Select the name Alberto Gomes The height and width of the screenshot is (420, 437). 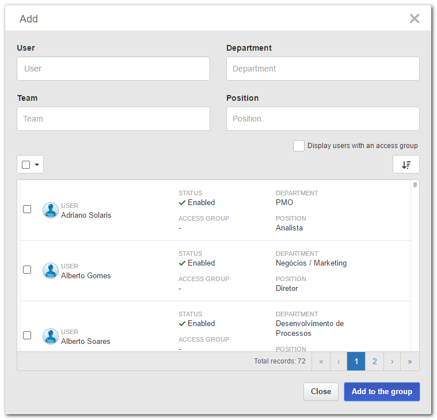86,276
